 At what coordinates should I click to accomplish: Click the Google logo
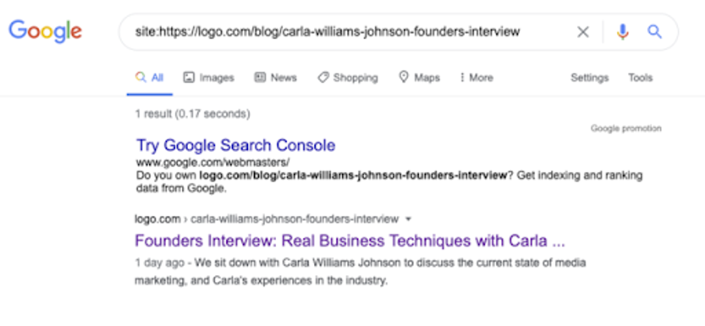46,31
